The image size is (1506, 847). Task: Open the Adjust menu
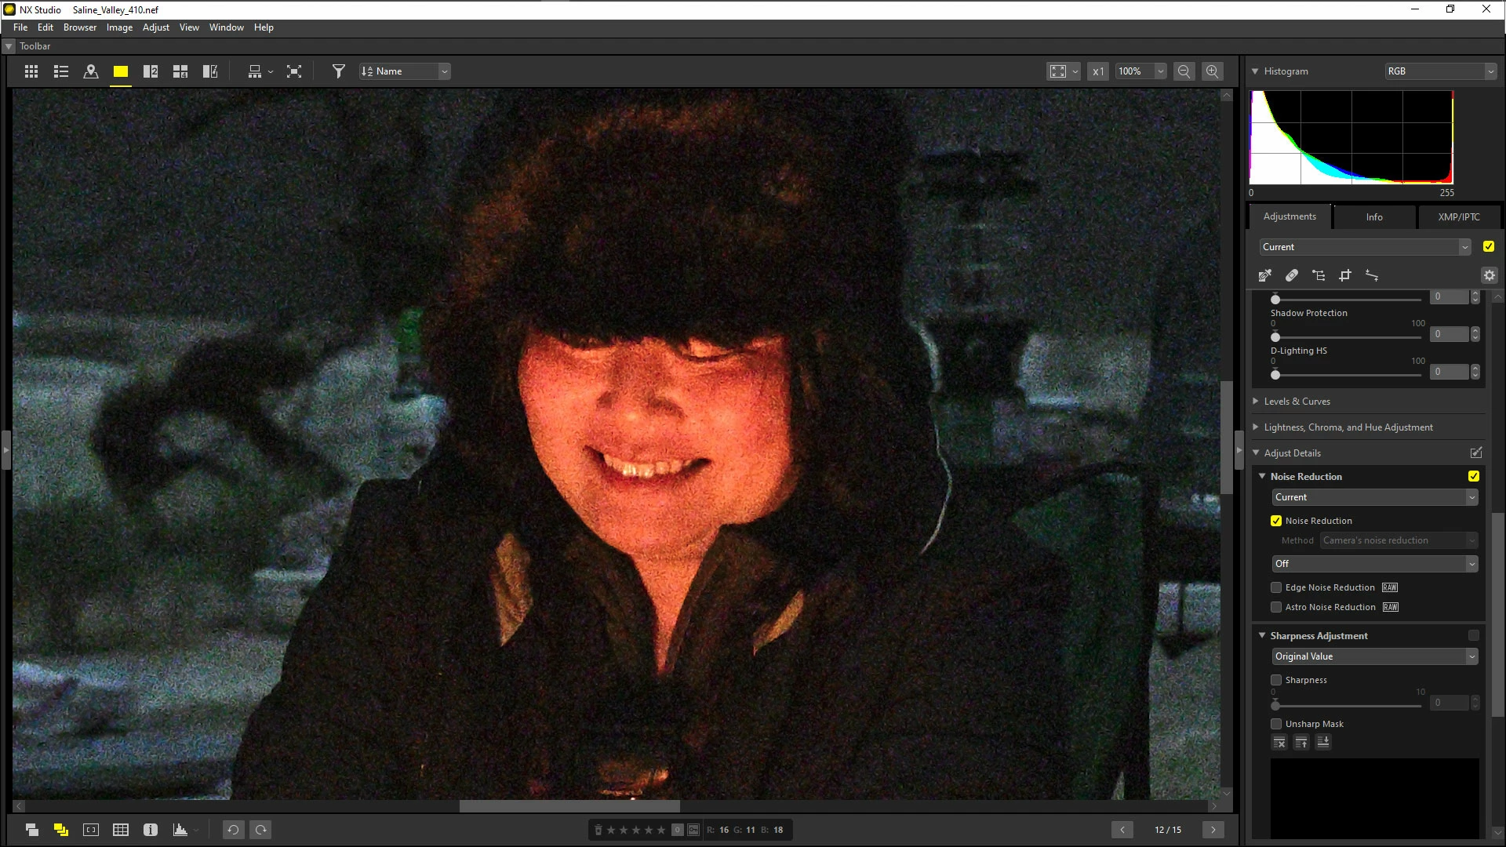155,27
